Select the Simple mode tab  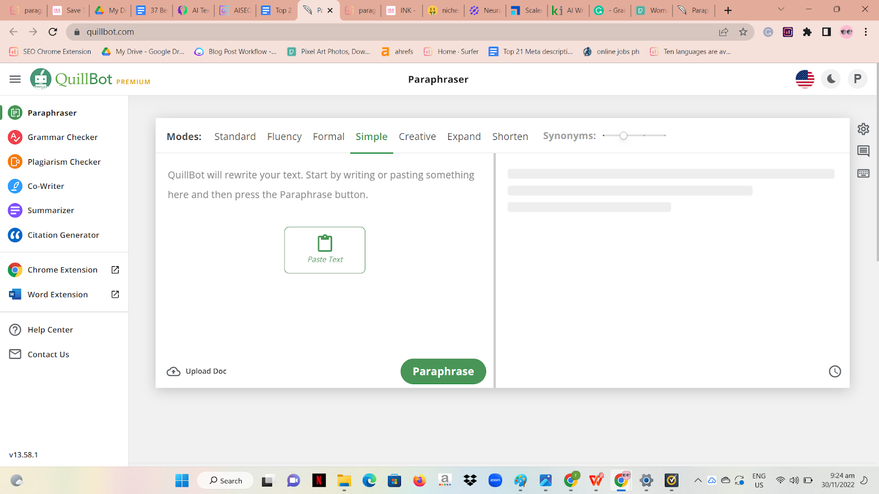tap(371, 137)
